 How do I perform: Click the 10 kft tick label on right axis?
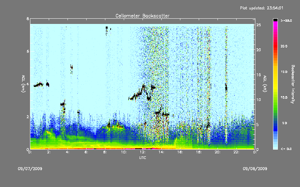click(x=258, y=99)
